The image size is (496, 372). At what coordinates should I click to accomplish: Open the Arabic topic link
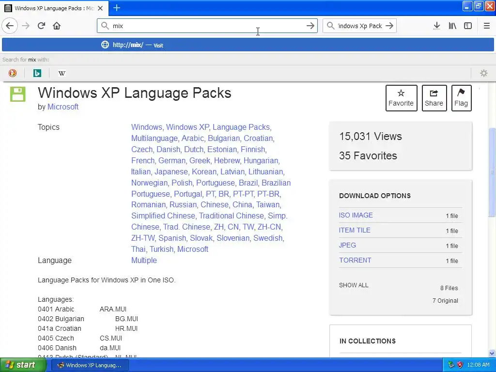193,138
